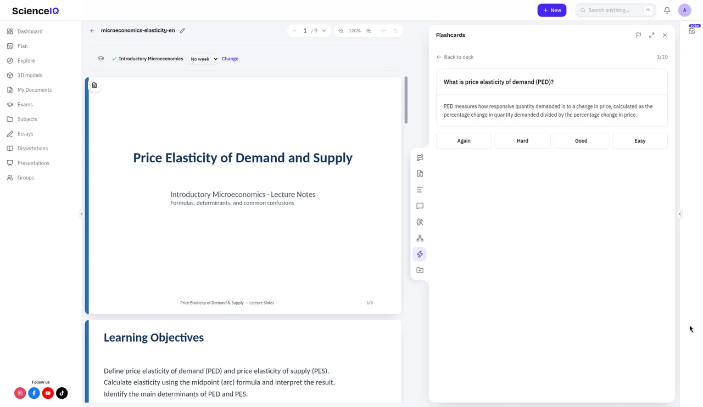Click the page document icon on slide one
The image size is (703, 407).
point(94,85)
